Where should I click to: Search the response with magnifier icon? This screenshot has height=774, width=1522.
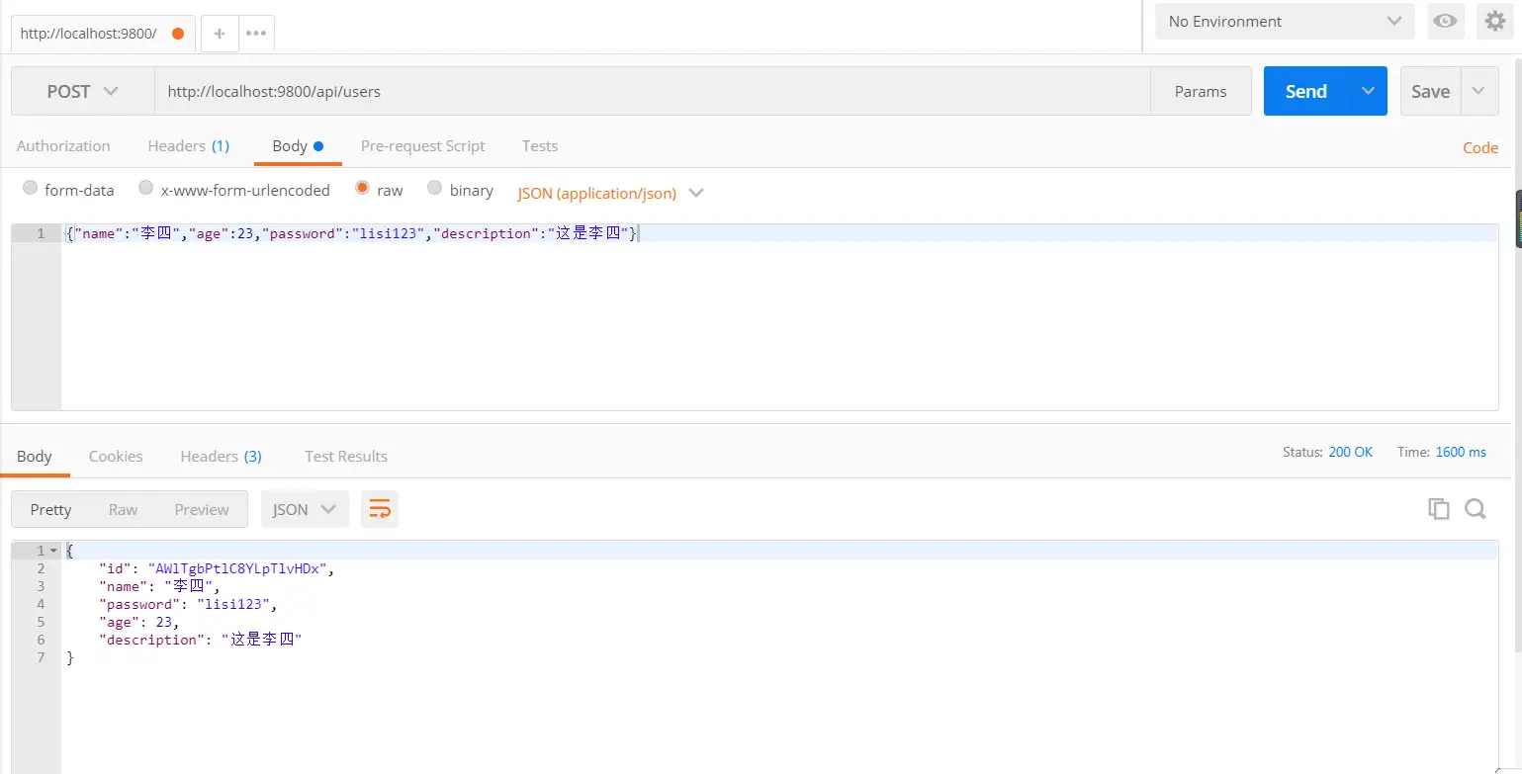point(1475,509)
